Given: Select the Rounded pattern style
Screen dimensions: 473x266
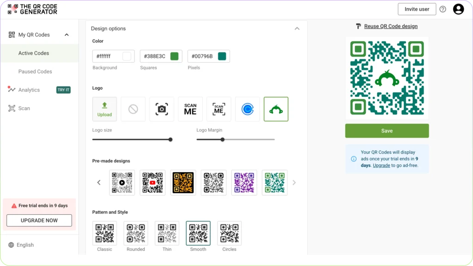Looking at the screenshot, I should (136, 233).
